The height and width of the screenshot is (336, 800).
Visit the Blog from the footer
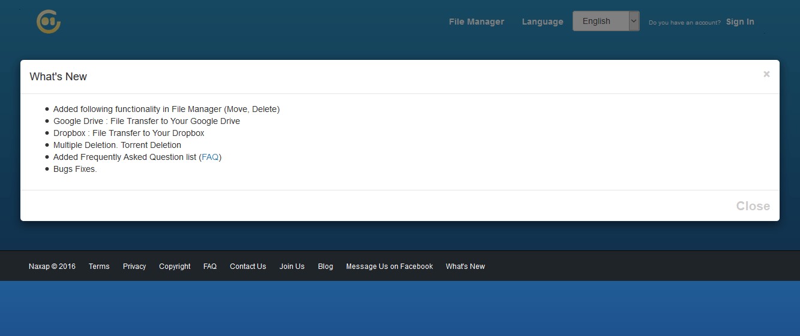(x=325, y=267)
